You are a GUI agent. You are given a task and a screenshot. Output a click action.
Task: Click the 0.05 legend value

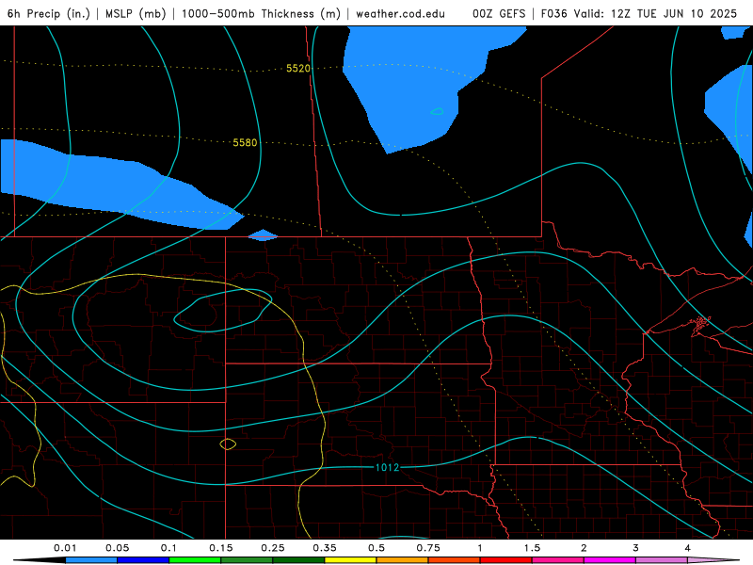tap(117, 548)
